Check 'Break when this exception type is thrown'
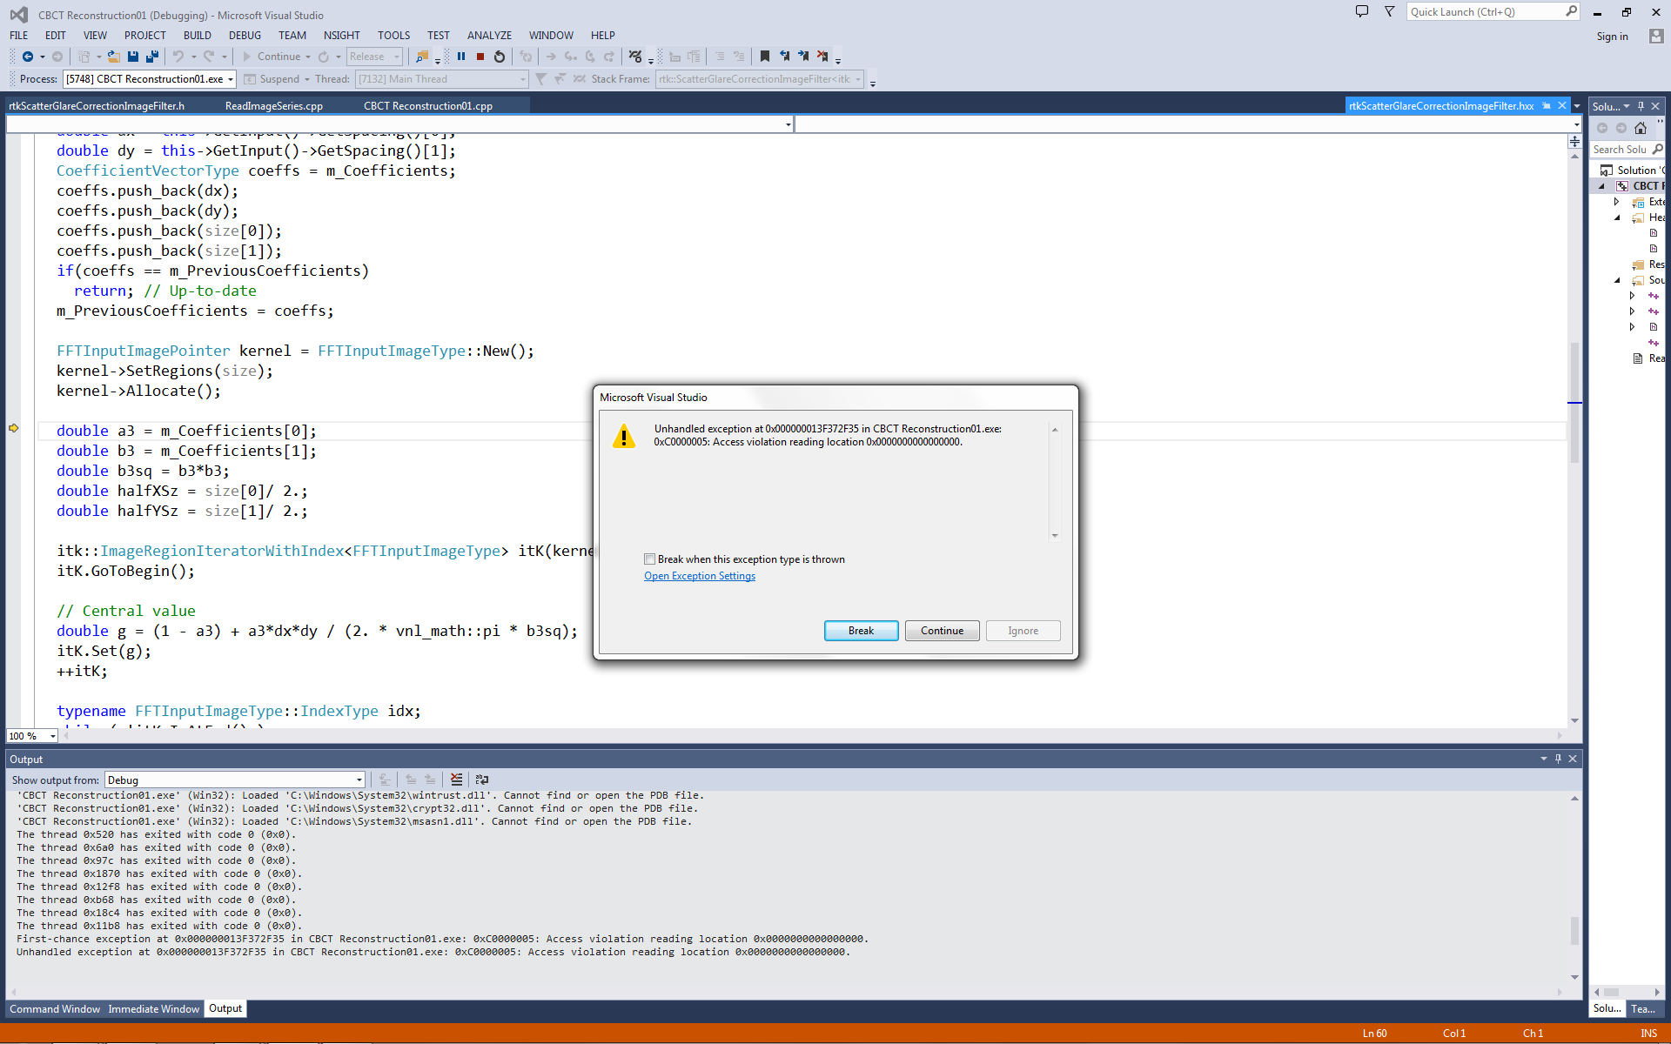 click(x=649, y=559)
